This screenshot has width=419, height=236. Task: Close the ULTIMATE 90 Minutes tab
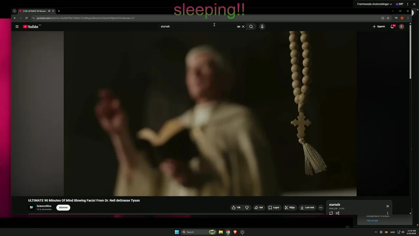coord(53,11)
